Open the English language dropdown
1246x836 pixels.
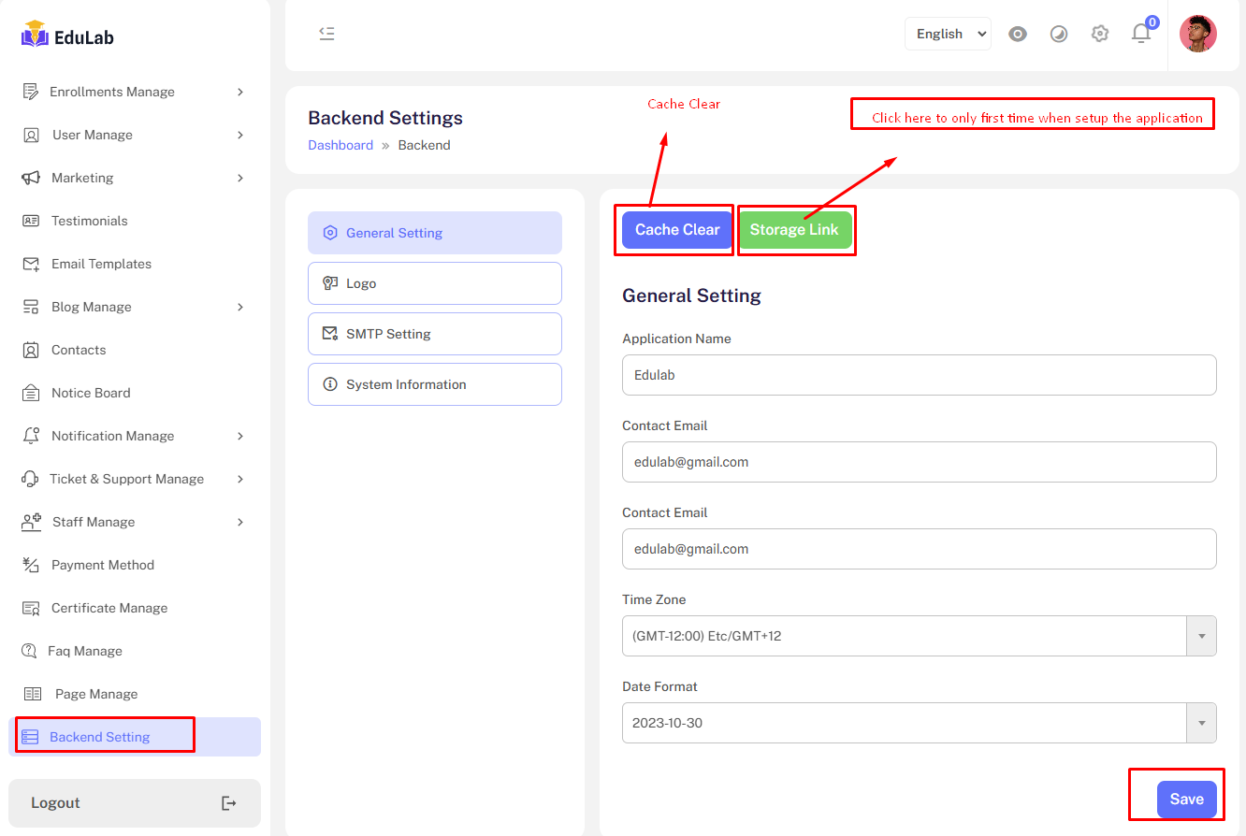(x=948, y=34)
